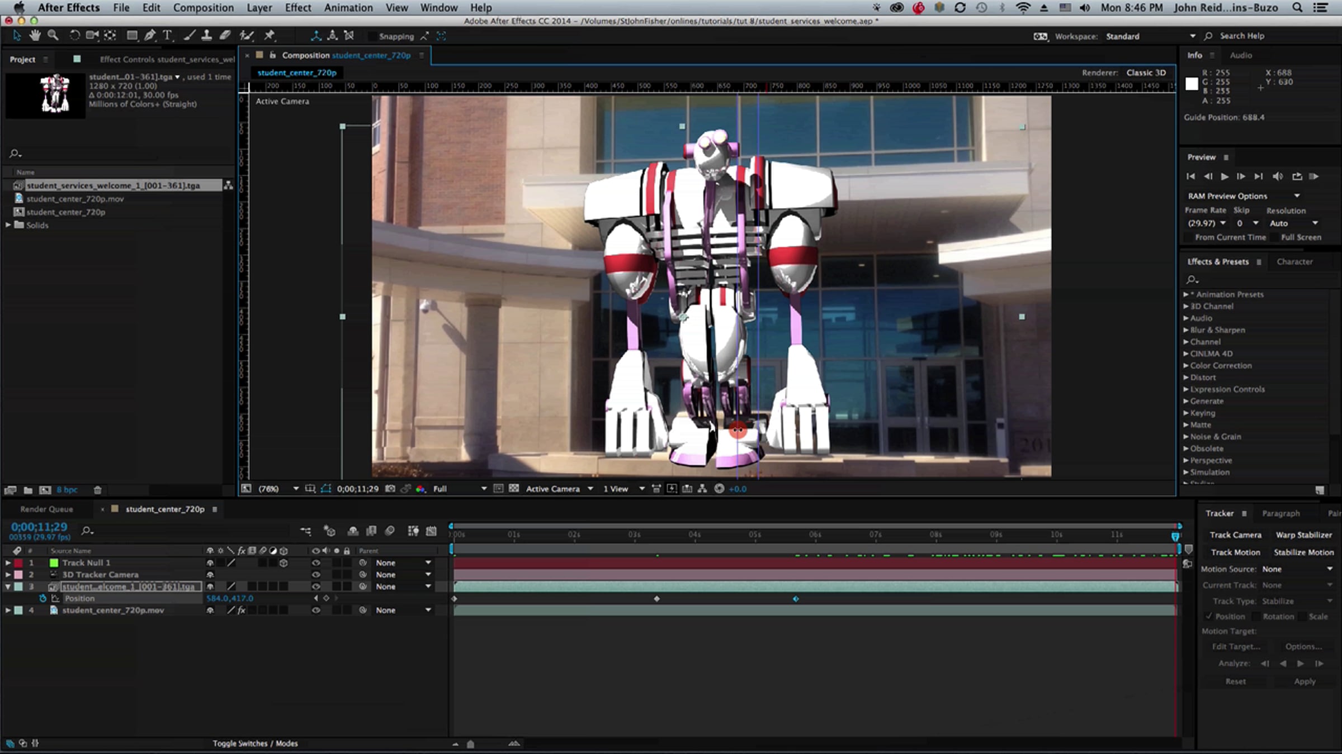Switch to the Render Queue tab

pyautogui.click(x=46, y=509)
